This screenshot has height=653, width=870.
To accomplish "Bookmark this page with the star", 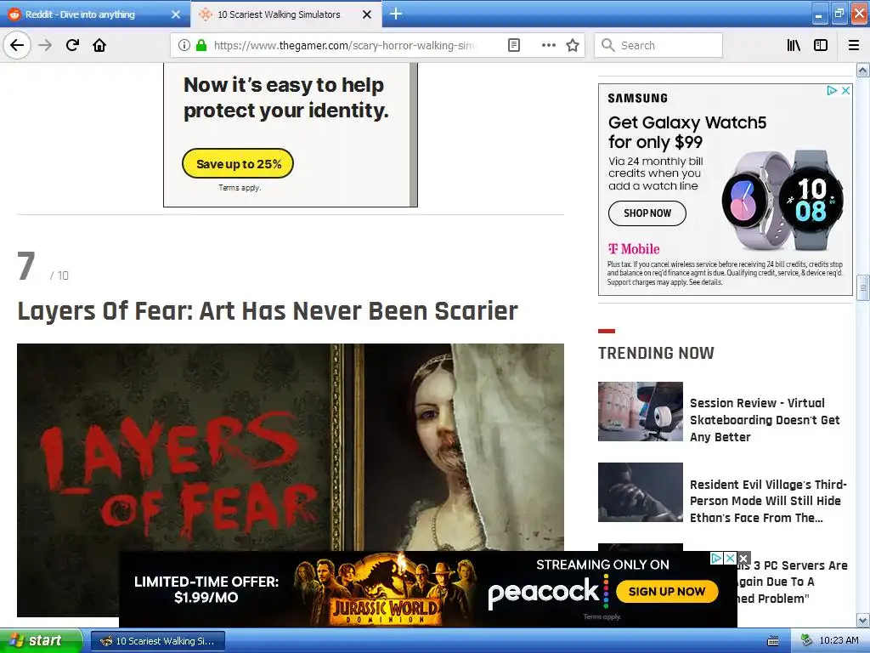I will tap(573, 45).
